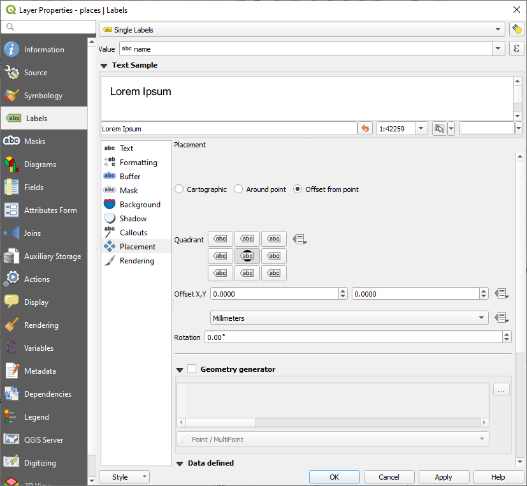Open the automated placement settings gear

516,29
